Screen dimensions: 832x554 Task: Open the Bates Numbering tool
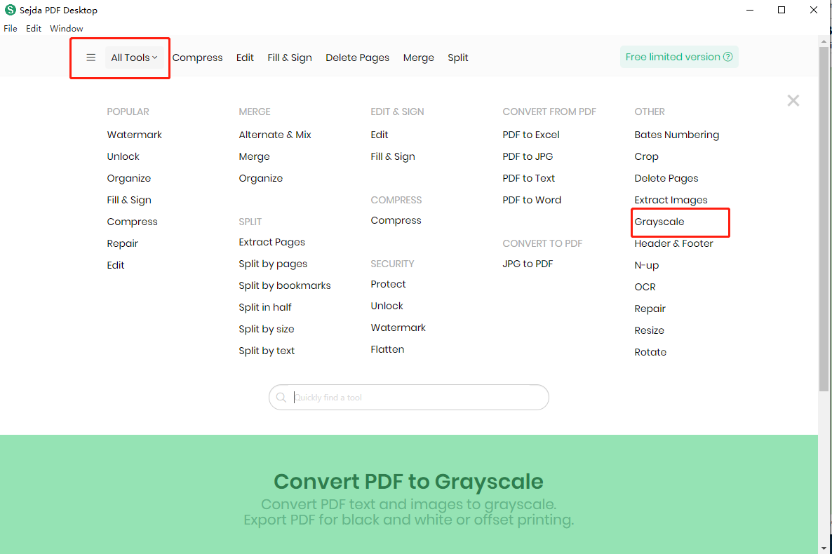[x=676, y=135]
